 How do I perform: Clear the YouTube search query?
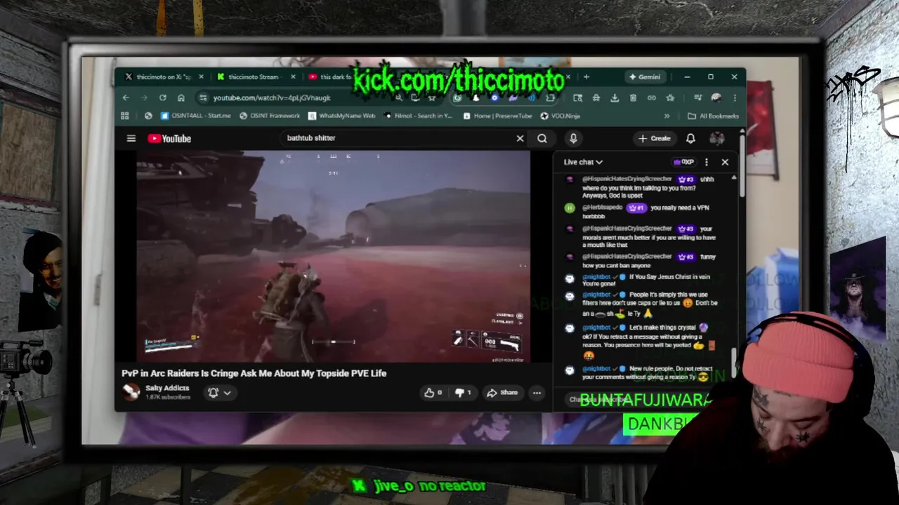(520, 138)
